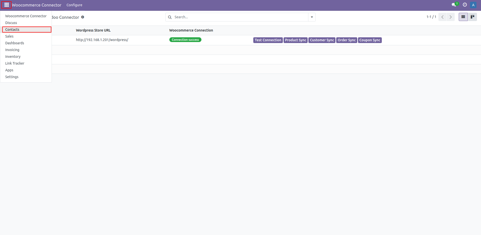Viewport: 481px width, 235px height.
Task: Open the activities clock icon
Action: (465, 5)
